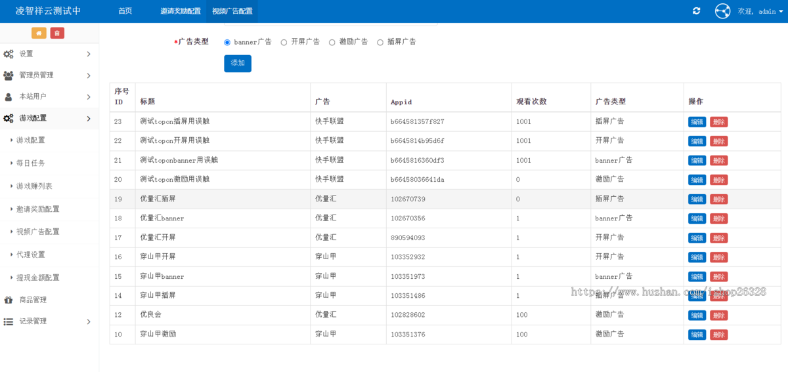Delete row 17 优量汇开屏
788x372 pixels.
(x=718, y=238)
